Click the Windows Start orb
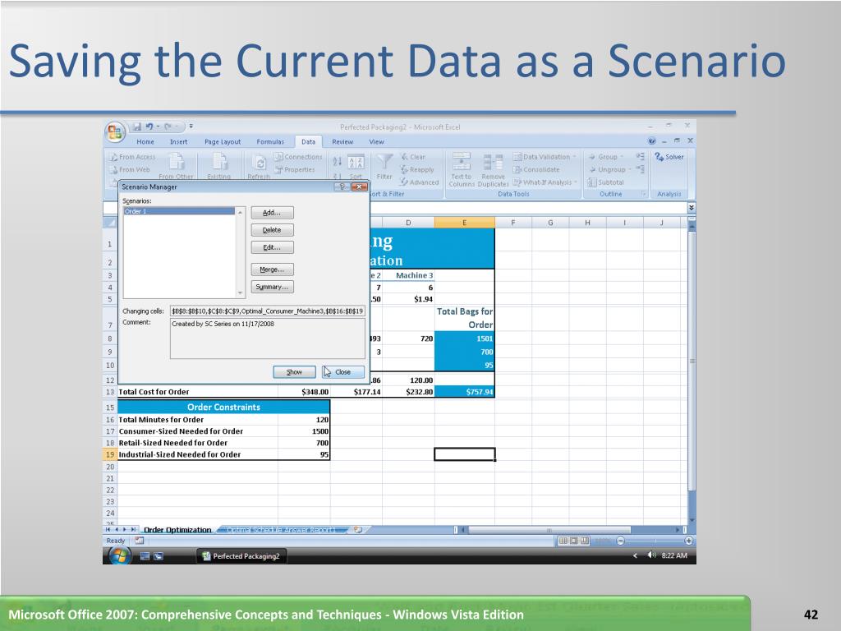841x631 pixels. pyautogui.click(x=119, y=556)
